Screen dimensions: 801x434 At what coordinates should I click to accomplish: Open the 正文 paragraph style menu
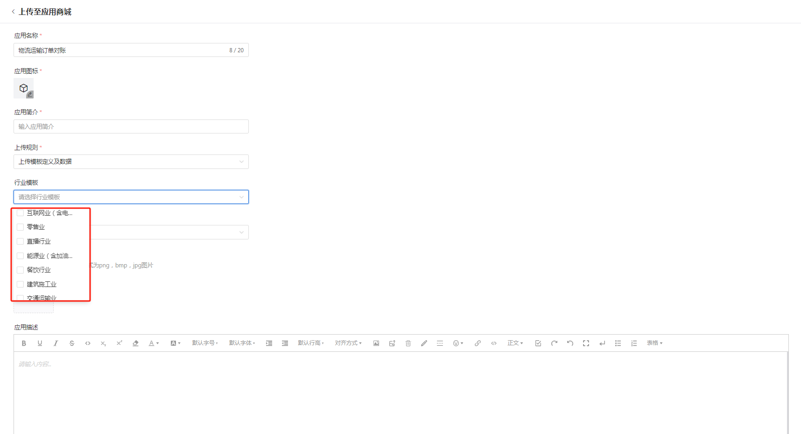tap(515, 343)
